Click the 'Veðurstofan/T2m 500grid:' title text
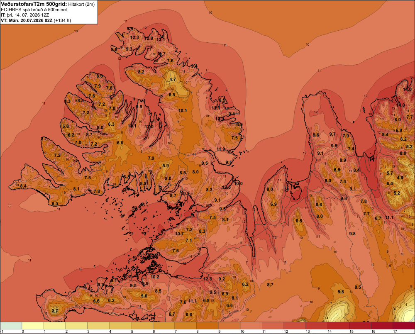This screenshot has height=334, width=415. point(34,4)
